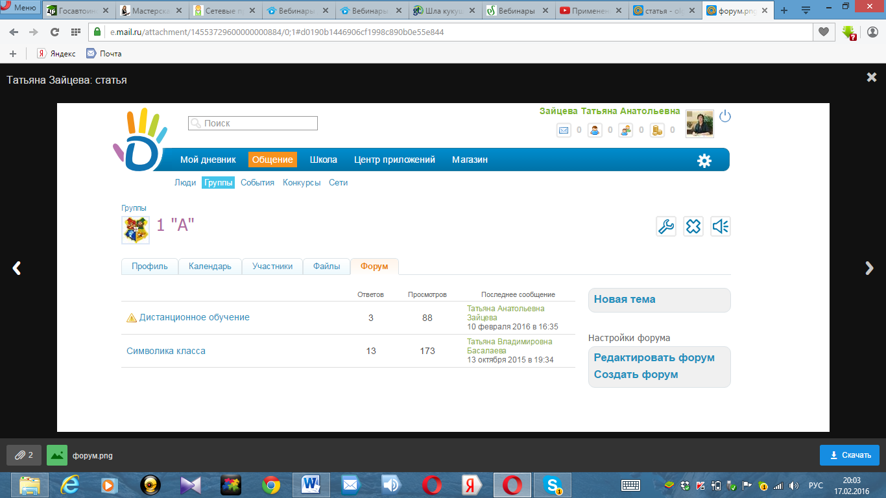Open Skype from the Windows taskbar
Image resolution: width=886 pixels, height=498 pixels.
(553, 484)
